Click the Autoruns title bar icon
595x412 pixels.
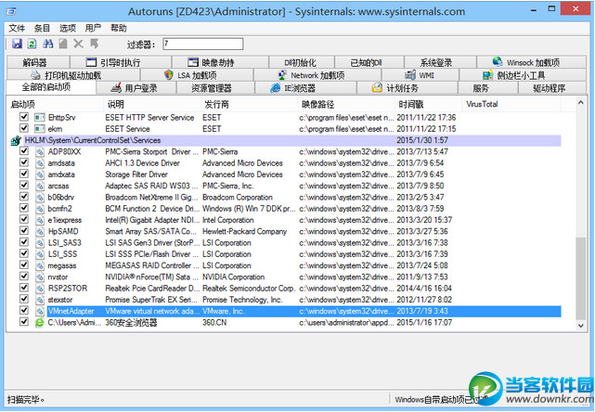(x=11, y=11)
